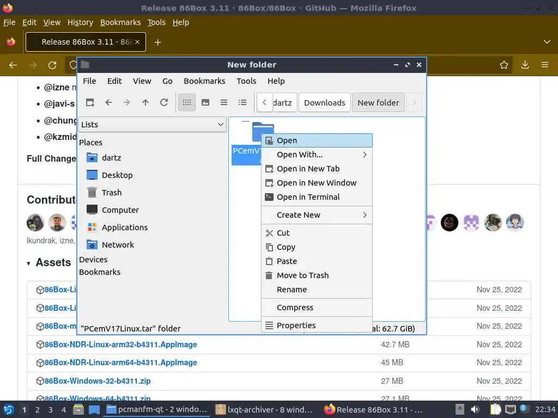The height and width of the screenshot is (418, 558).
Task: Go forward in file manager toolbar
Action: coord(127,102)
